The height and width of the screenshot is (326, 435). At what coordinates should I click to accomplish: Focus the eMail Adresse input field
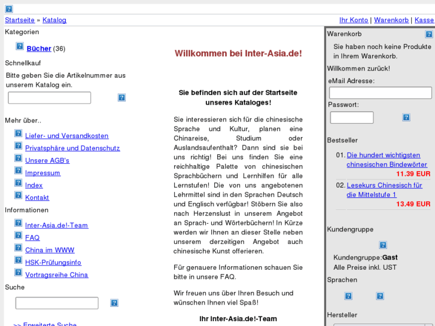pos(381,93)
